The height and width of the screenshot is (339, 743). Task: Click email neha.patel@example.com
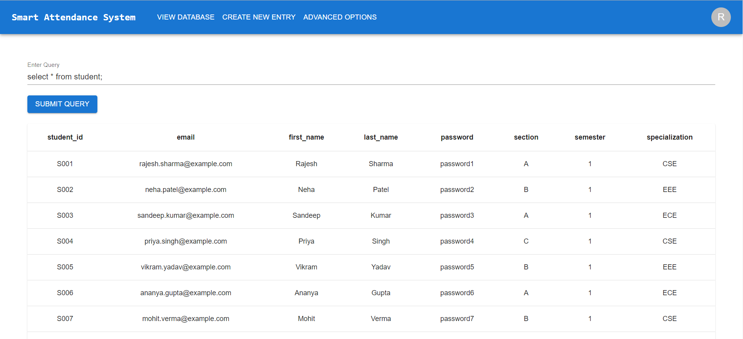(x=186, y=190)
